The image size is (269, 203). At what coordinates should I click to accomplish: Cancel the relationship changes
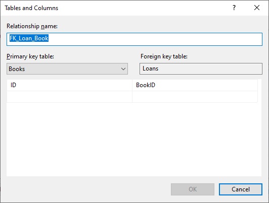241,189
